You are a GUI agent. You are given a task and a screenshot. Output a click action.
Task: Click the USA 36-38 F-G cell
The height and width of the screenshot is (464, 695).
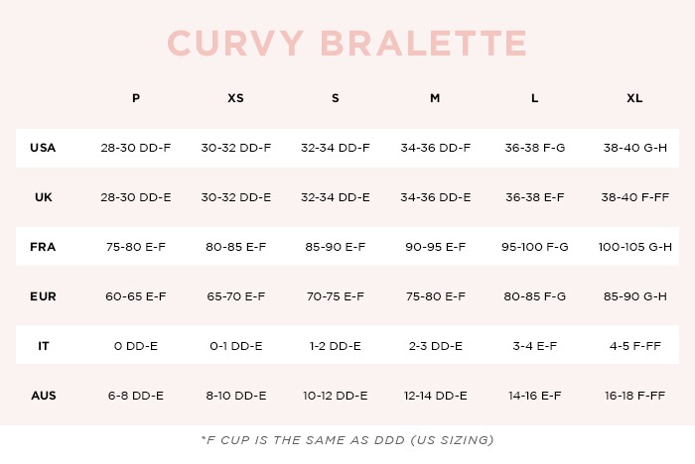coord(534,148)
